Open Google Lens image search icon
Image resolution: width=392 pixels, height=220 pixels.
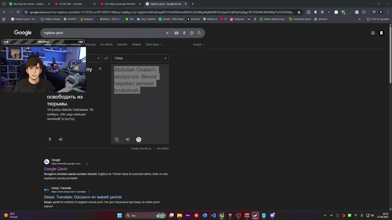192,33
